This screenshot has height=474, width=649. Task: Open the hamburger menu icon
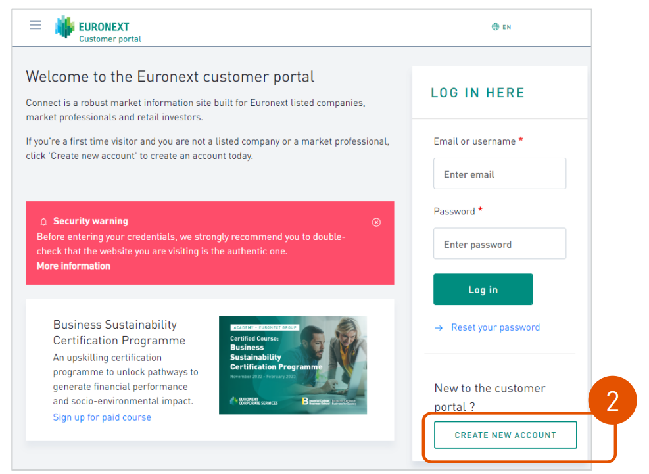tap(36, 25)
